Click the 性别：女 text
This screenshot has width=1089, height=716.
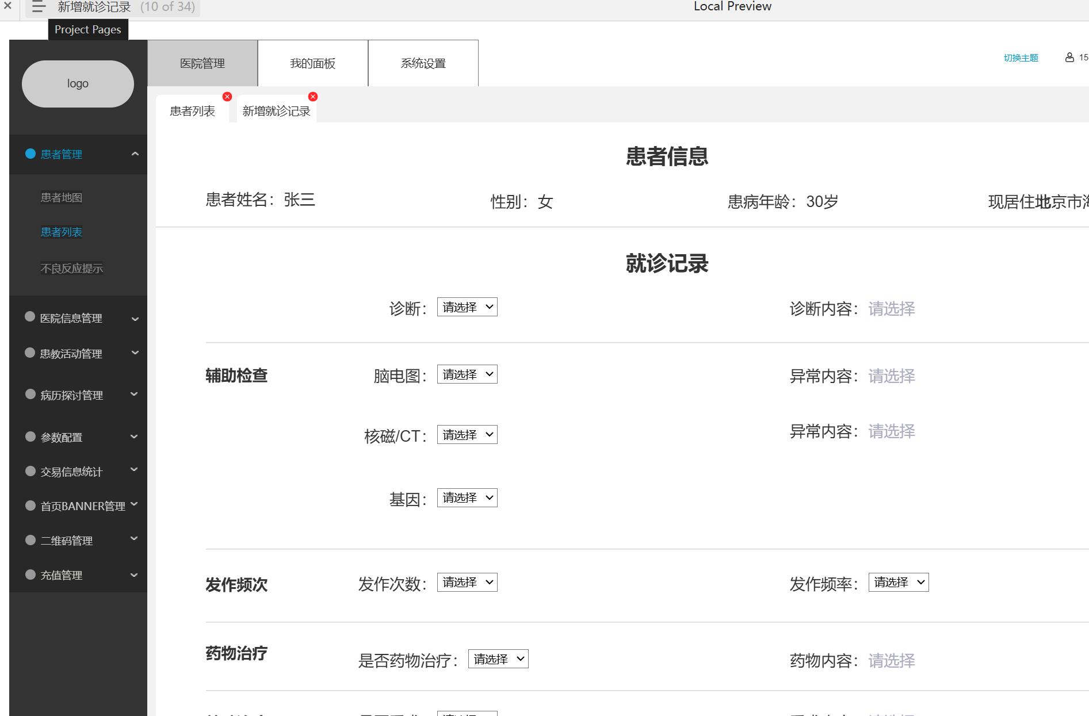coord(522,202)
